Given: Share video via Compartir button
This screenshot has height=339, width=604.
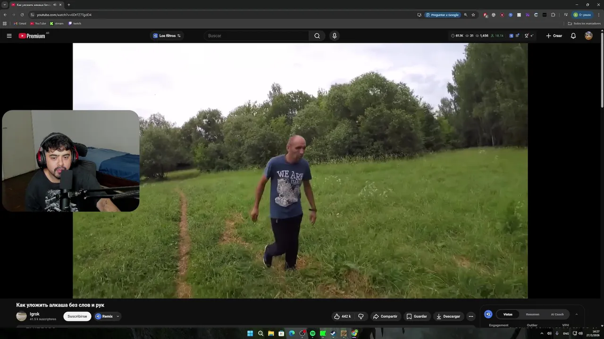Looking at the screenshot, I should click(x=386, y=316).
